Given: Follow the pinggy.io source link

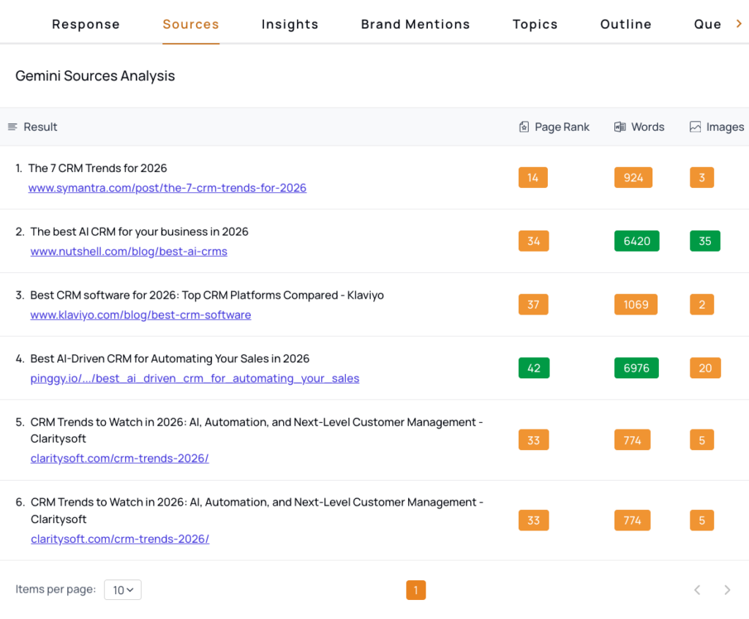Looking at the screenshot, I should tap(195, 379).
